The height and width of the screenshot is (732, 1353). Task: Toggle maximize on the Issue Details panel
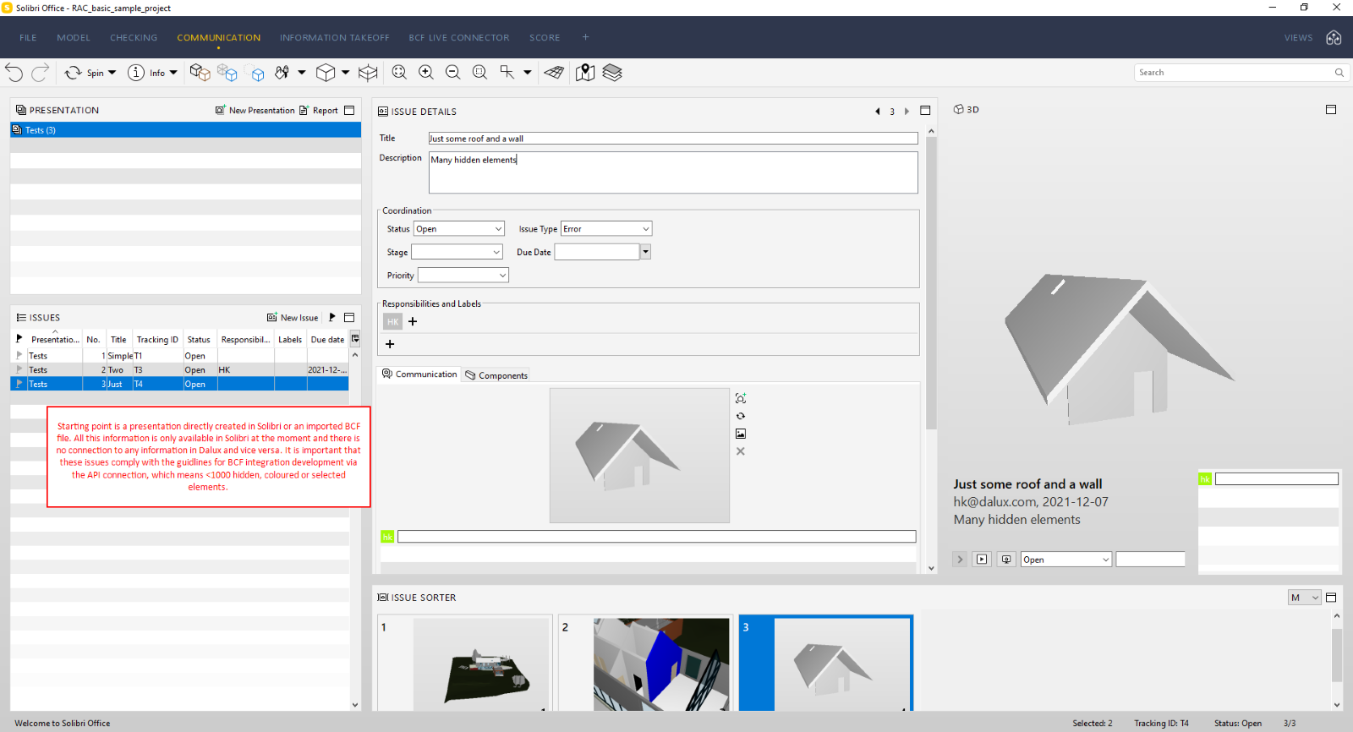[x=925, y=111]
